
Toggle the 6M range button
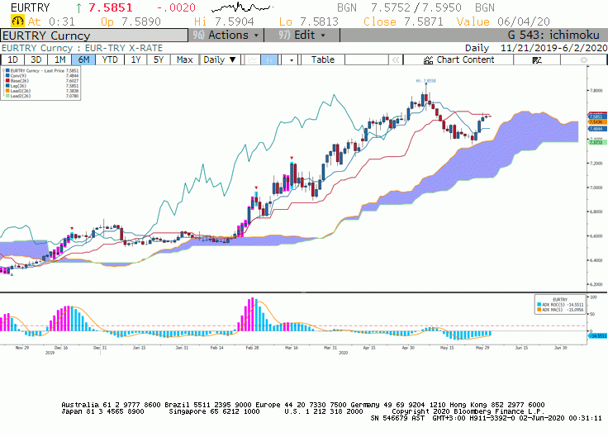point(83,59)
